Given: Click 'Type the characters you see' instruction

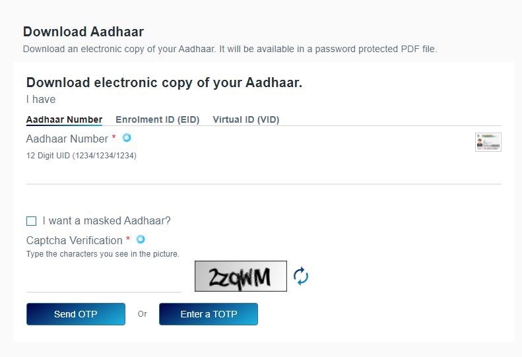Looking at the screenshot, I should click(x=103, y=254).
